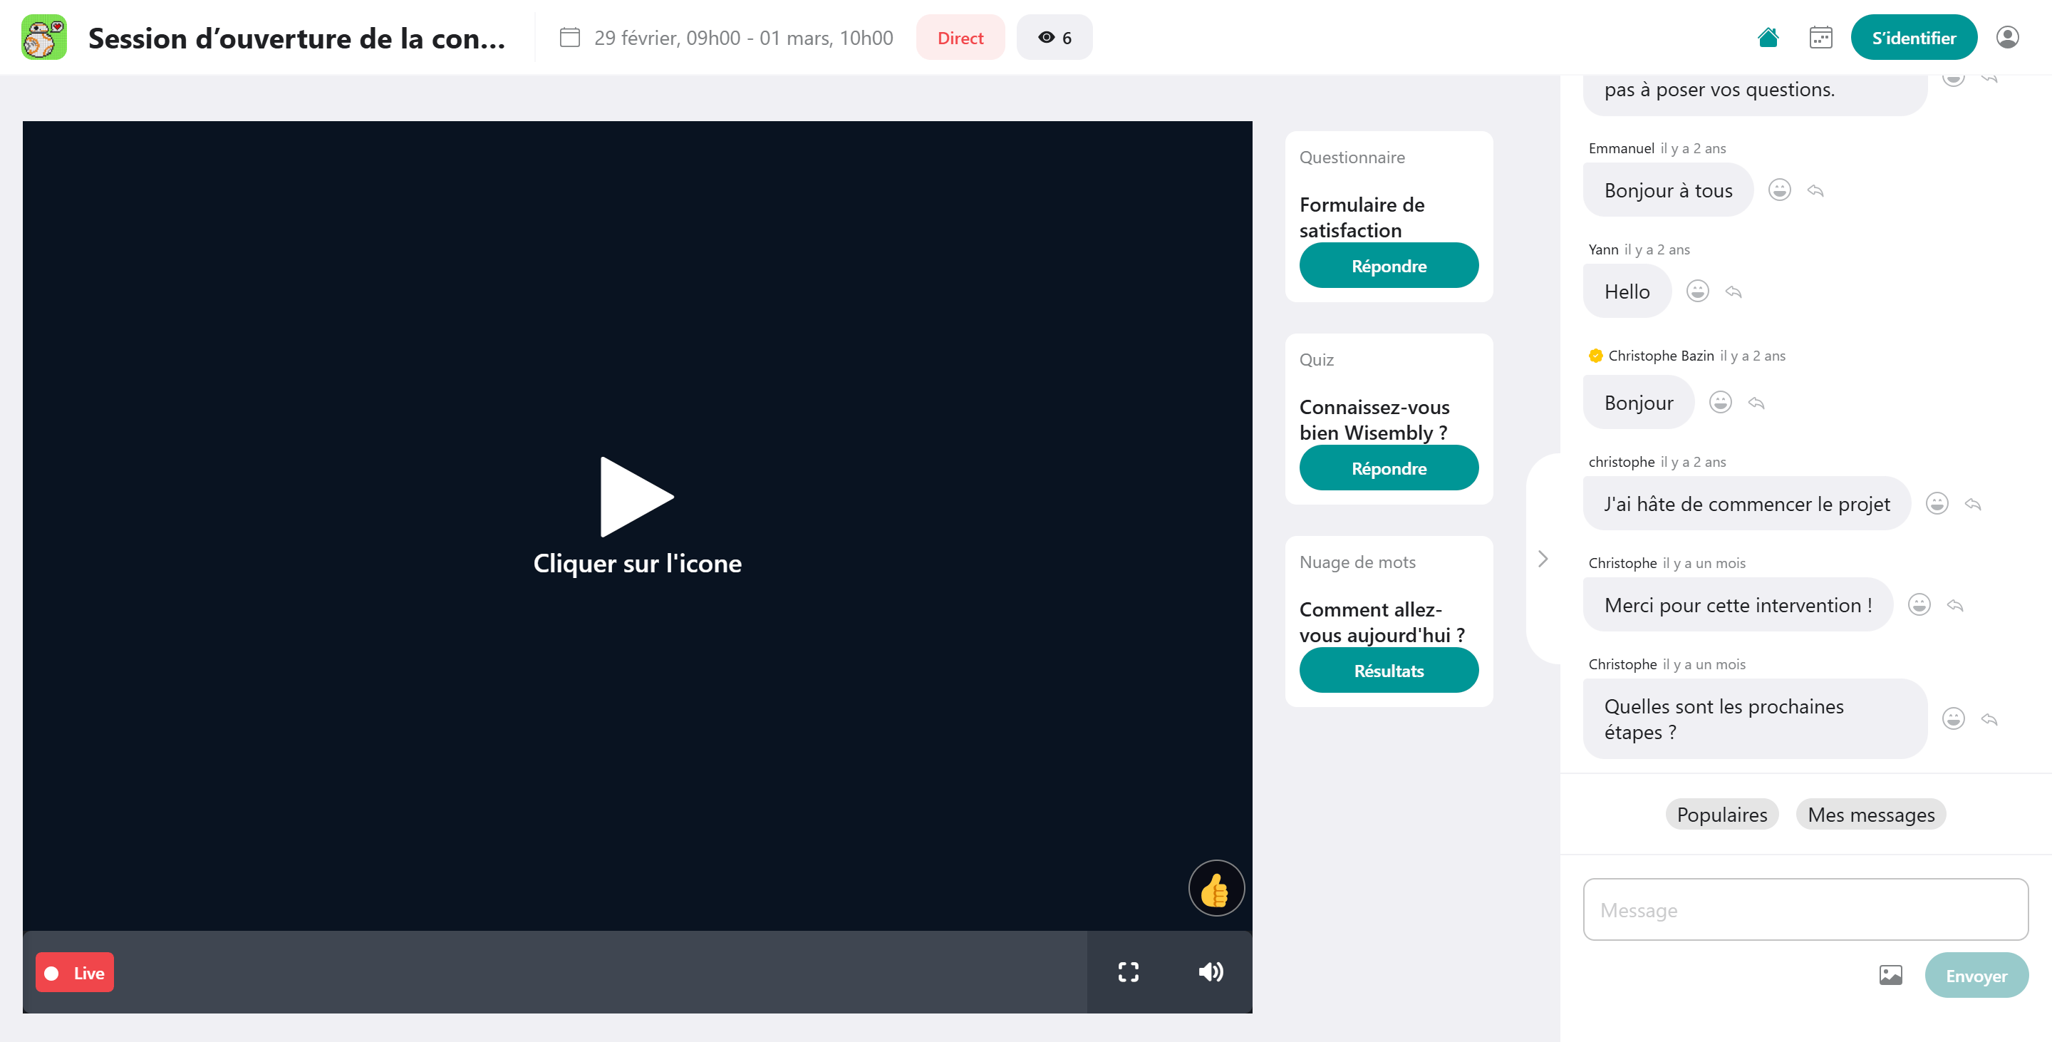Answer the Wisembly quiz
2052x1042 pixels.
tap(1389, 468)
